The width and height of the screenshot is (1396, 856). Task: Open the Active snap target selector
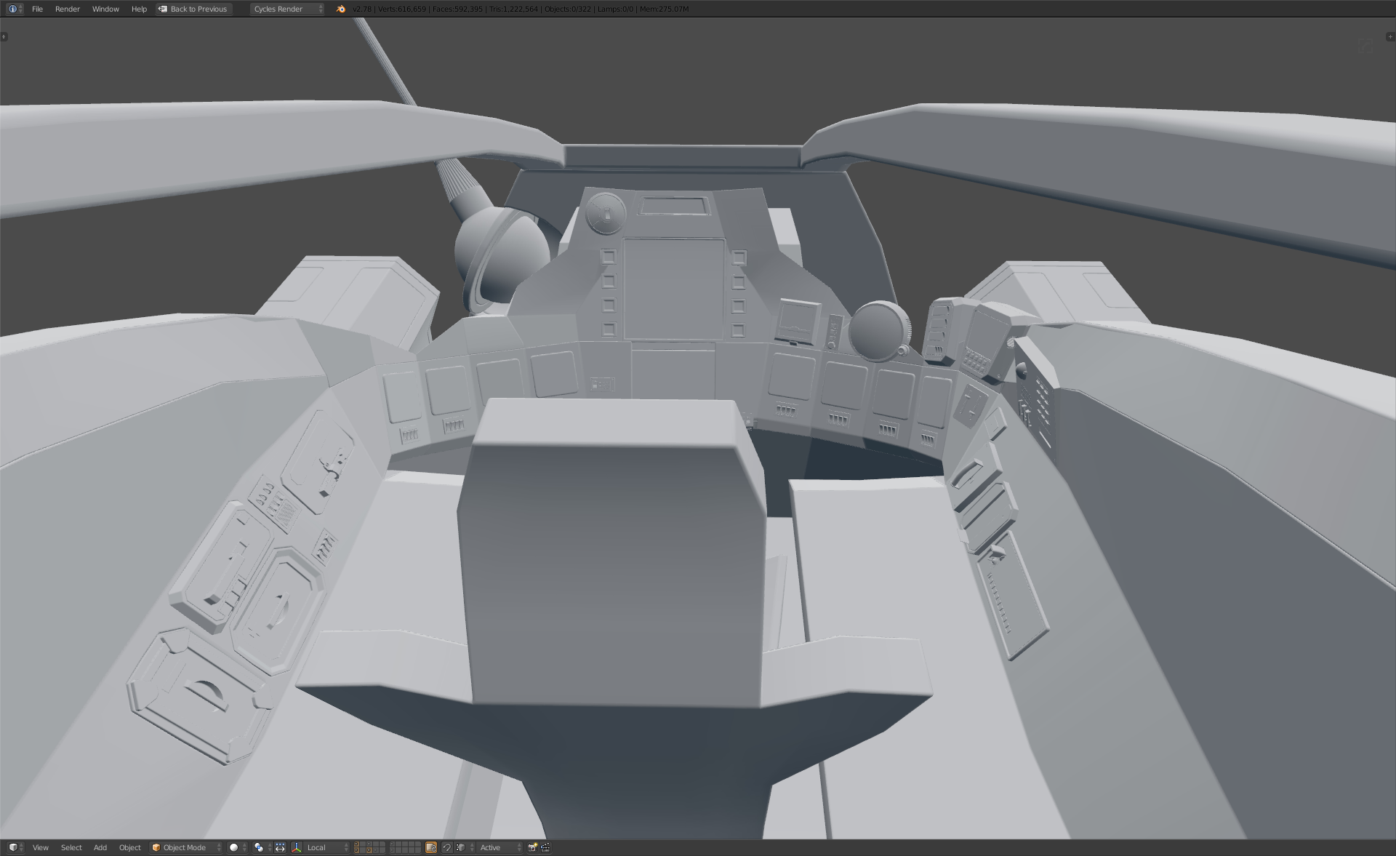coord(499,847)
